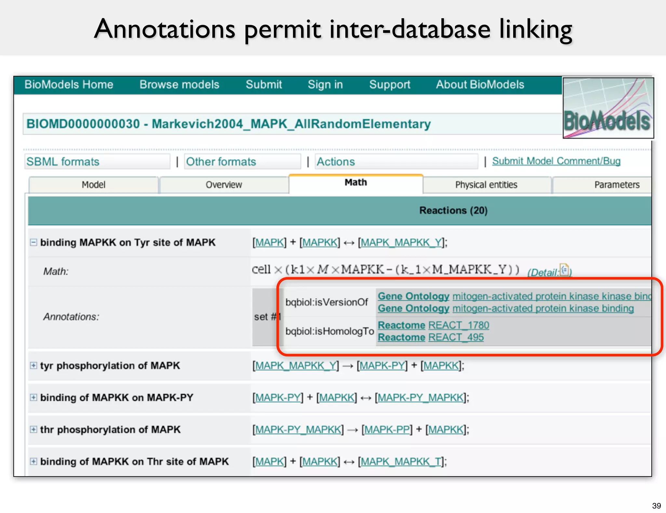Screen dimensions: 666x513
Task: Open REACT_495 Reactome link
Action: 456,337
